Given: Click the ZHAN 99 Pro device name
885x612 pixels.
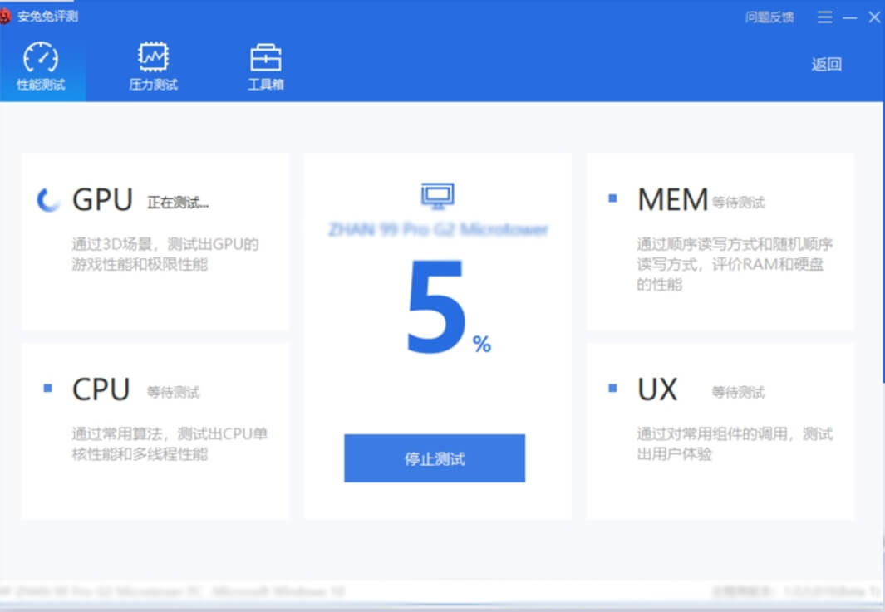Looking at the screenshot, I should click(x=438, y=229).
